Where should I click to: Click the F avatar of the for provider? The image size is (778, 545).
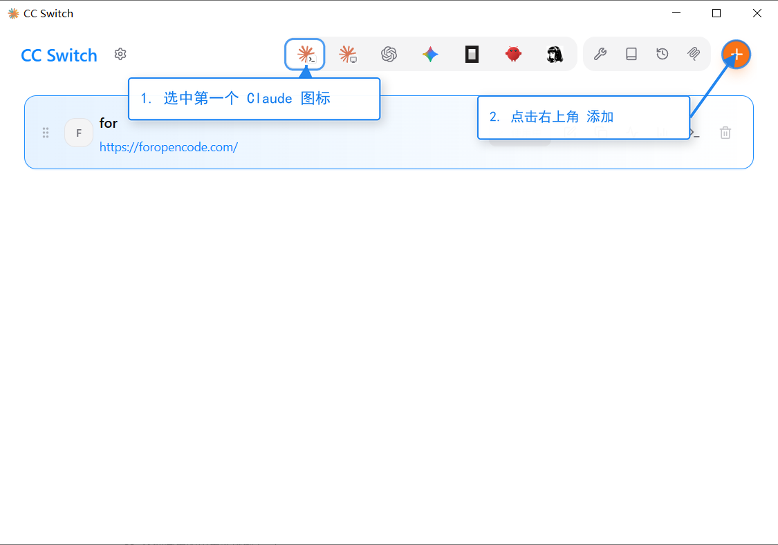point(79,133)
